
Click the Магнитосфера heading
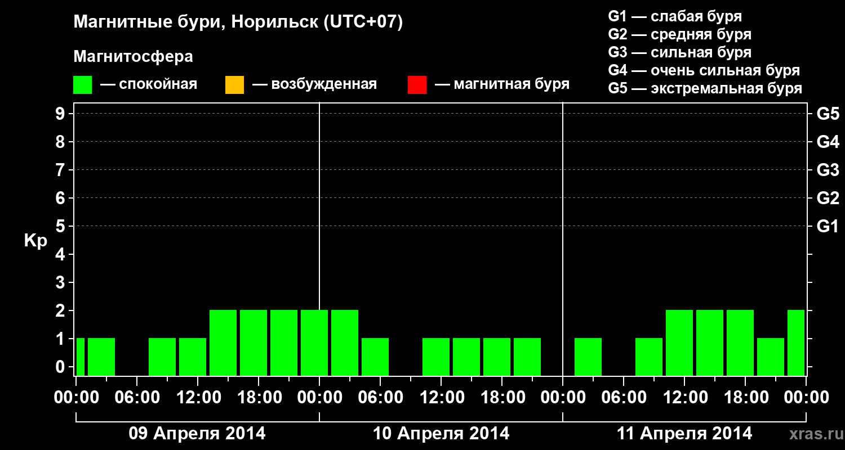click(134, 57)
